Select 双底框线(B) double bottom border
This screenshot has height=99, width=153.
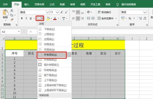click(54, 70)
